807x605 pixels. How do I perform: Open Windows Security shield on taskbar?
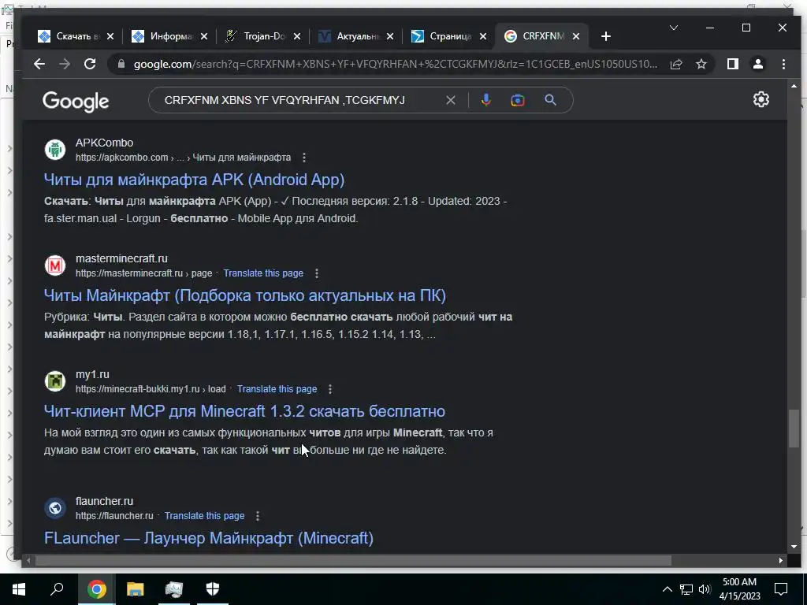(213, 589)
